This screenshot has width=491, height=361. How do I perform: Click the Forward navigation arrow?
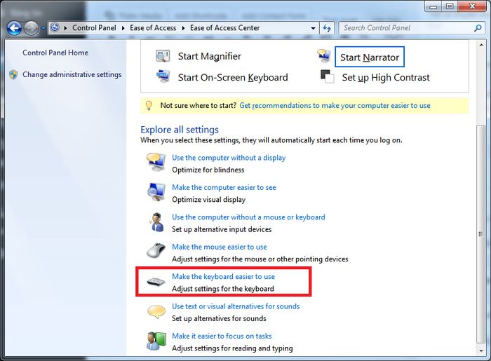(32, 29)
